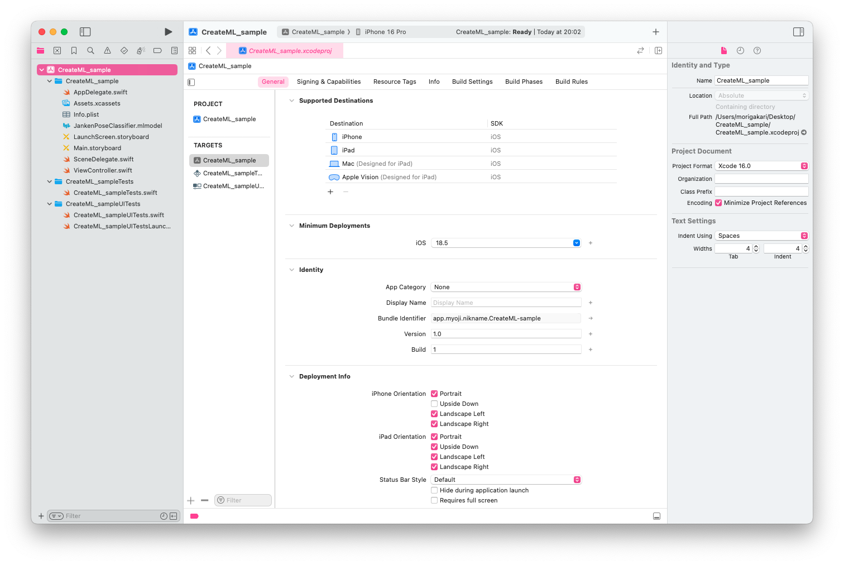Open the Debug navigator icon
This screenshot has width=844, height=565.
[141, 51]
